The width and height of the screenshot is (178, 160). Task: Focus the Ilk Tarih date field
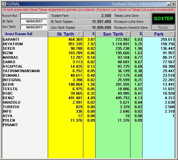pyautogui.click(x=34, y=21)
